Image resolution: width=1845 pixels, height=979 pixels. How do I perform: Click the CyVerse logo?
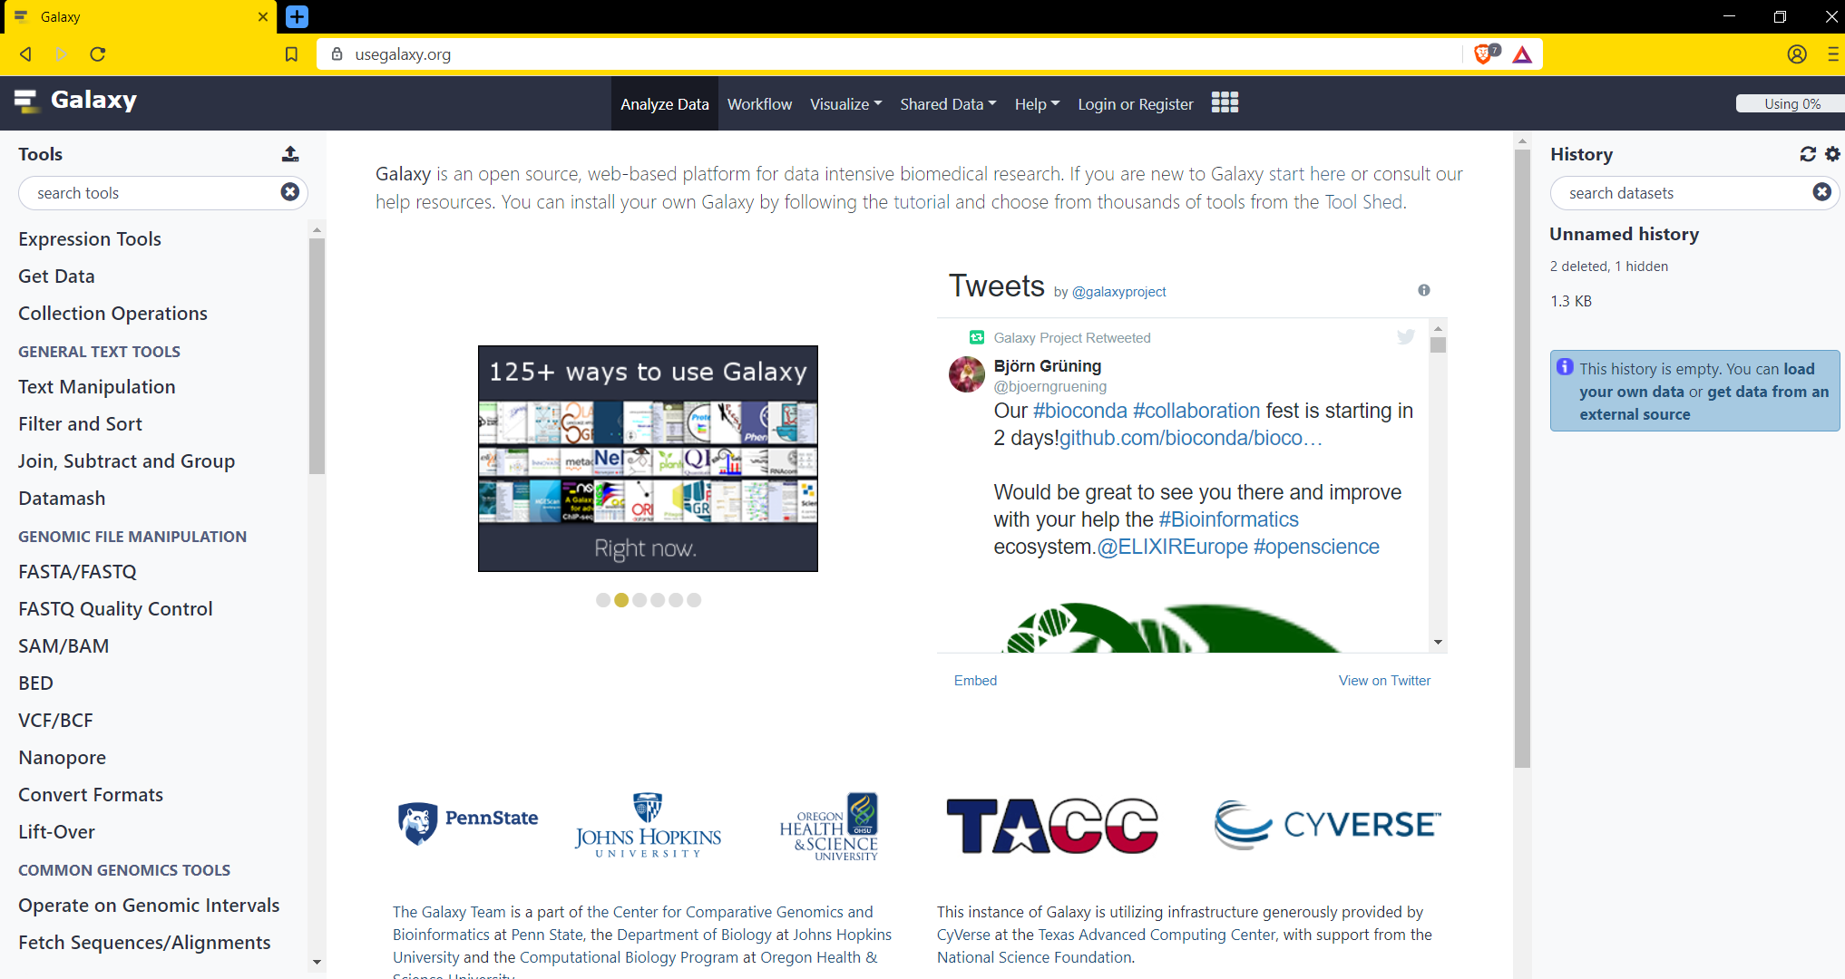tap(1328, 824)
